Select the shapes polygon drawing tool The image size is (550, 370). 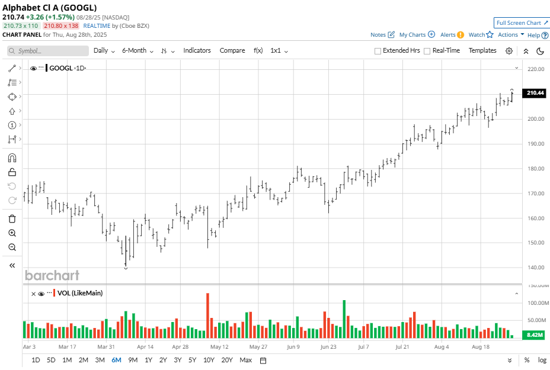point(12,96)
